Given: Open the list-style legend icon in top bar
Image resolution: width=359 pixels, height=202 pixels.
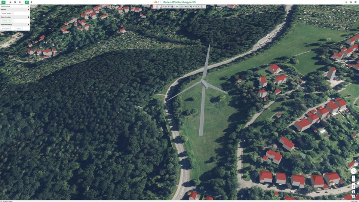Looking at the screenshot, I should 20,2.
